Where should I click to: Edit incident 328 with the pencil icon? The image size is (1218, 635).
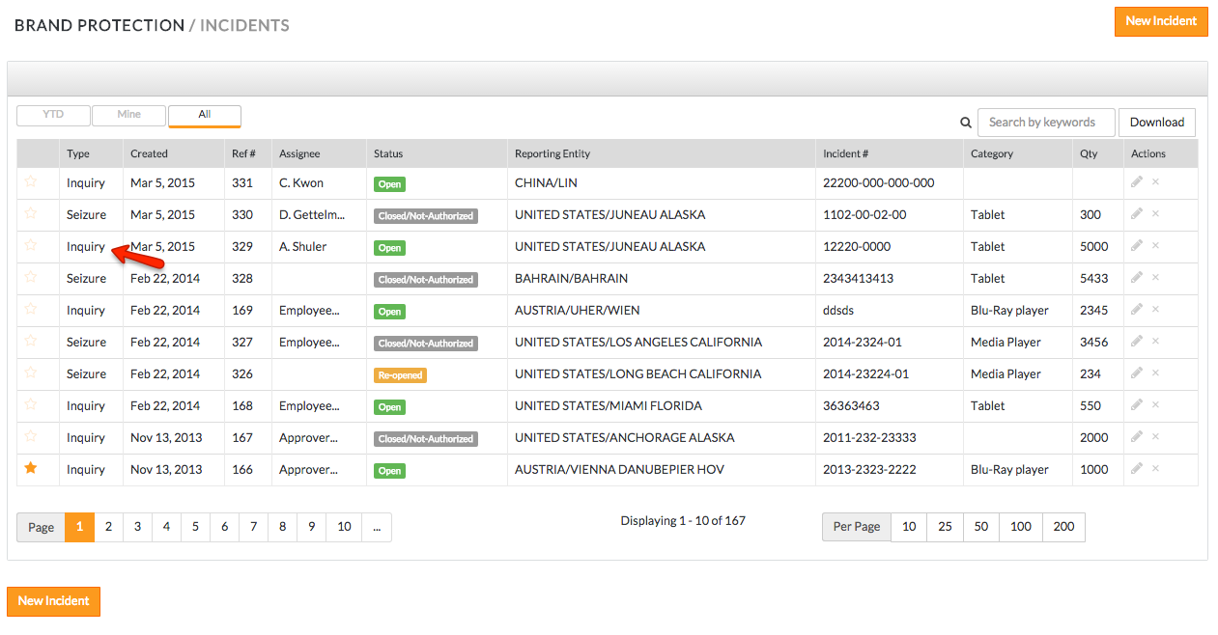1137,277
